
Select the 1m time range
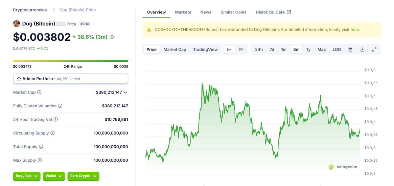[284, 50]
